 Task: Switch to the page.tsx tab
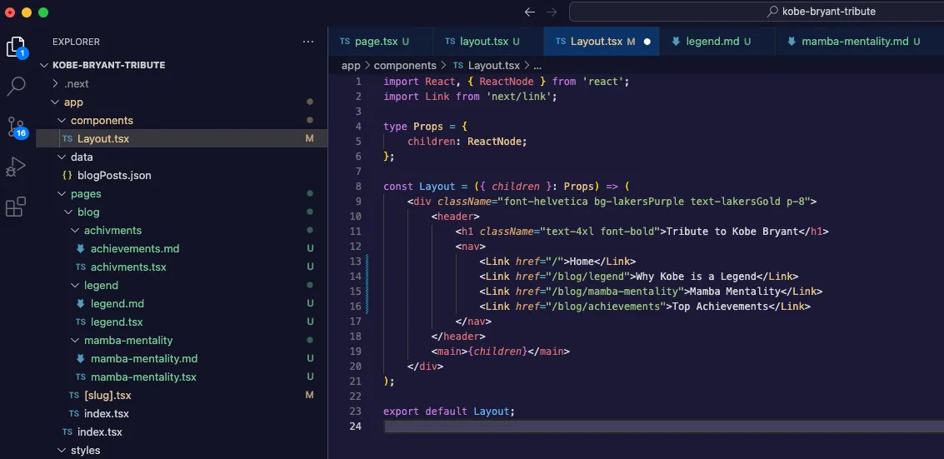tap(381, 42)
